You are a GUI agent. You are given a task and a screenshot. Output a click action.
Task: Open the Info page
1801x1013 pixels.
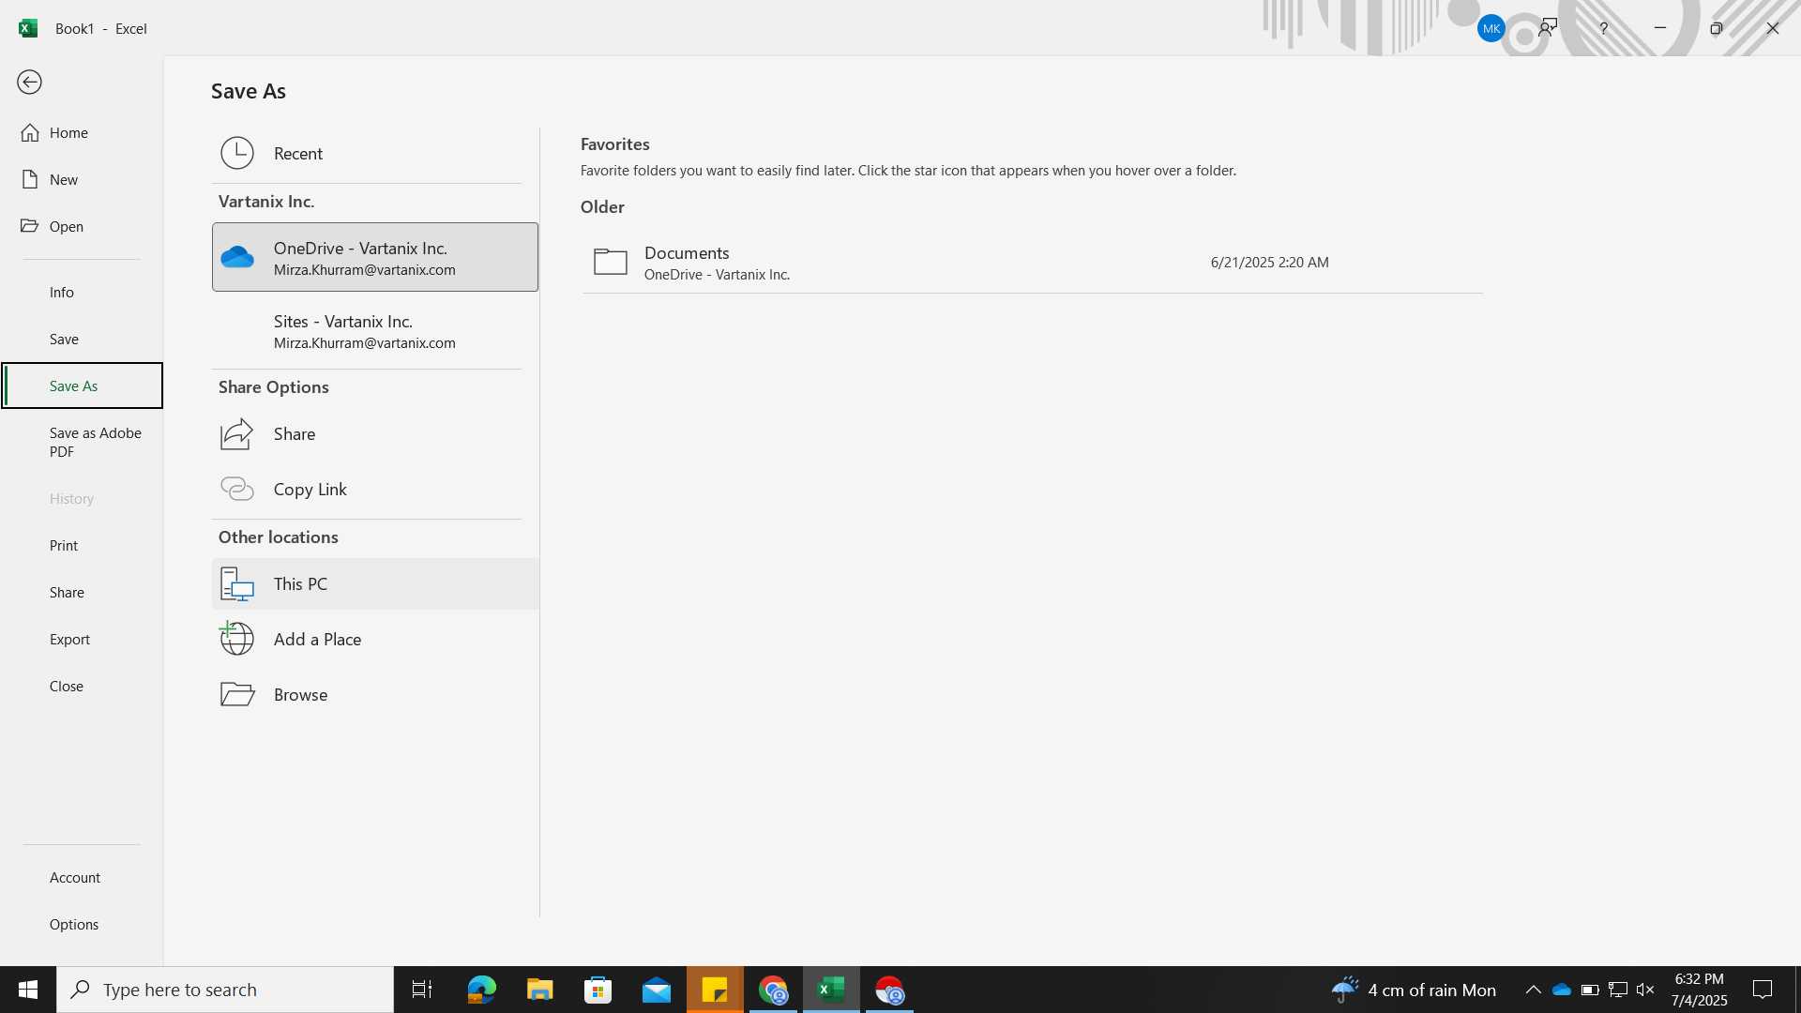pyautogui.click(x=82, y=292)
